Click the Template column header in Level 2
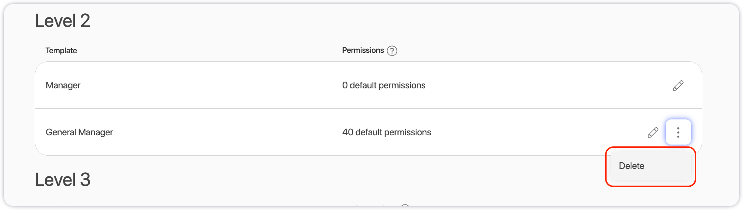743x210 pixels. click(x=61, y=51)
